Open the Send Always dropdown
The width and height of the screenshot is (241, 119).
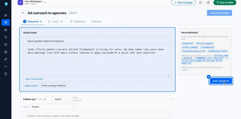pyautogui.click(x=53, y=107)
